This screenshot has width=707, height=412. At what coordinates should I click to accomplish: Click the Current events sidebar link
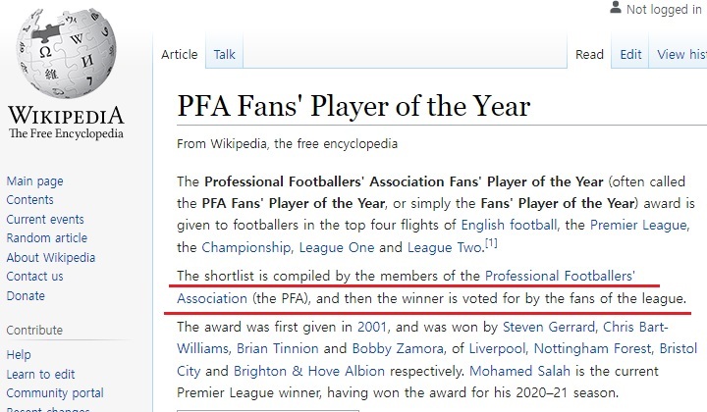click(45, 220)
